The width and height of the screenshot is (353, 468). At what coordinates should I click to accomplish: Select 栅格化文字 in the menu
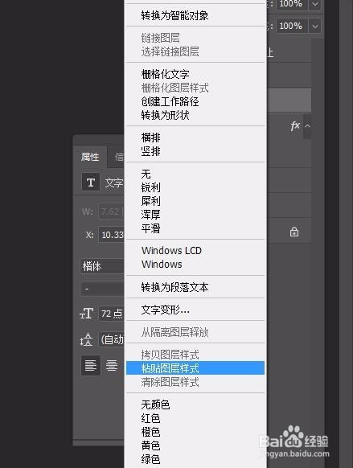tap(195, 74)
